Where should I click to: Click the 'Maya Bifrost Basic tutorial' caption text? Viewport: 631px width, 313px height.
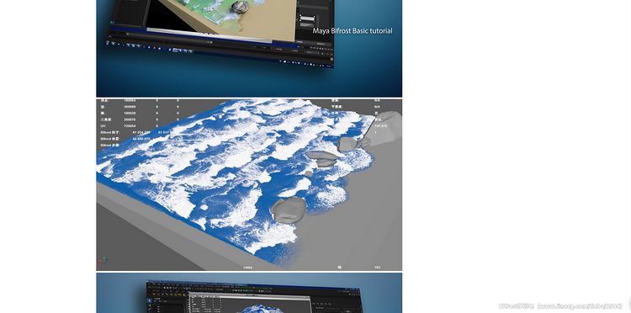(x=353, y=30)
